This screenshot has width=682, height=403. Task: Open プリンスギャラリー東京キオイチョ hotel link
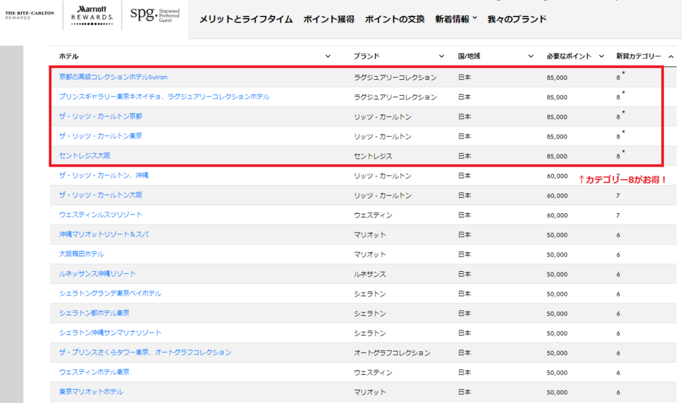tap(164, 97)
